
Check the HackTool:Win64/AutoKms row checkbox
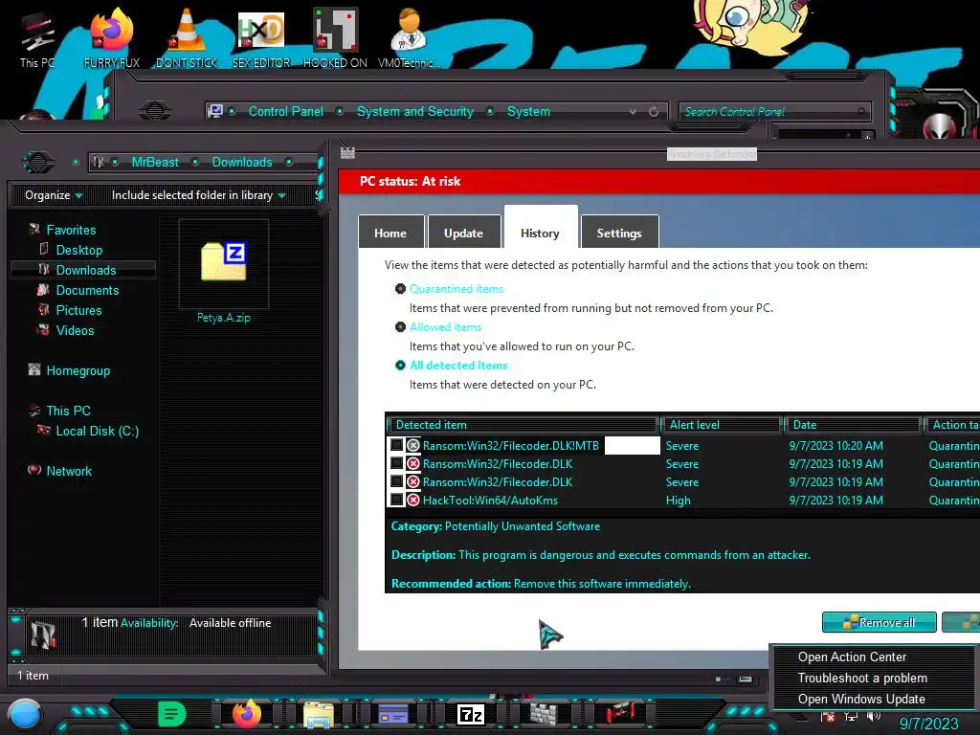click(x=396, y=500)
